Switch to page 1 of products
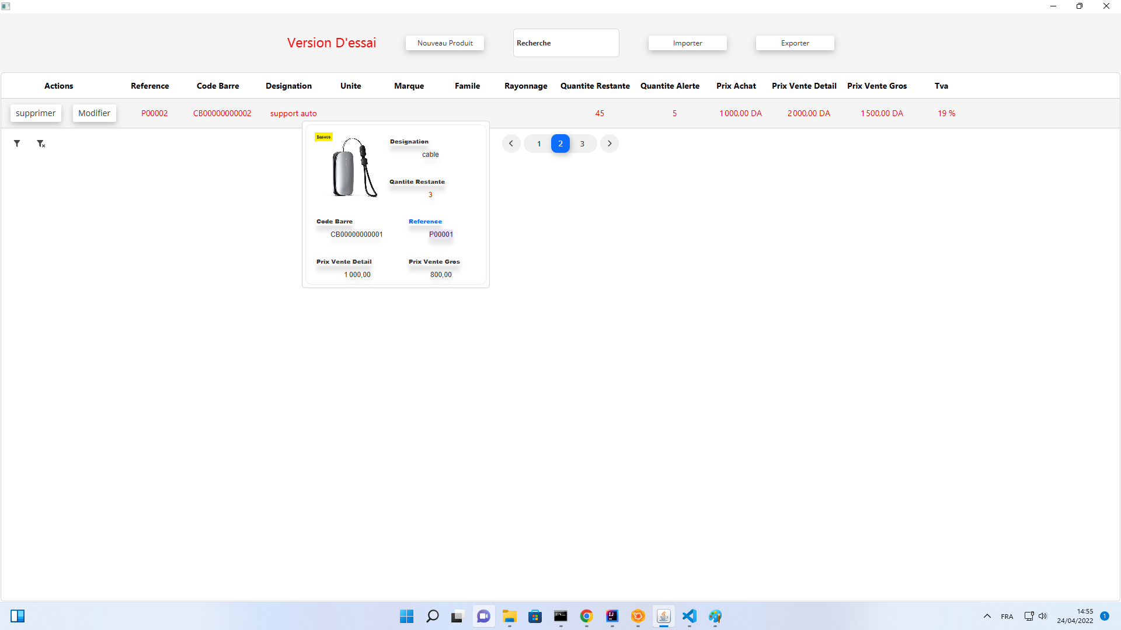The height and width of the screenshot is (630, 1121). coord(538,143)
